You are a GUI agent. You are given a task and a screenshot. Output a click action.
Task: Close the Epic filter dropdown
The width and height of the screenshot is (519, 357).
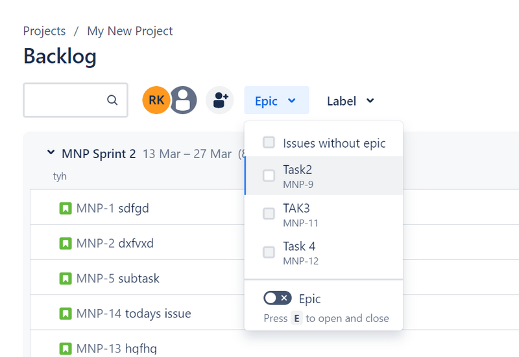276,100
